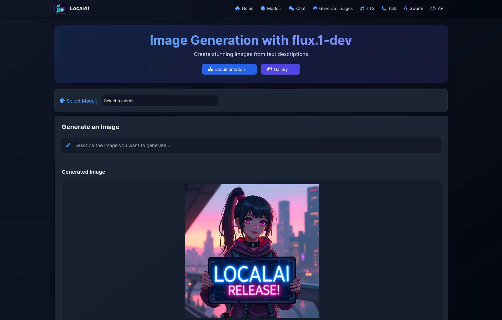Click the API code brackets icon
502x320 pixels.
tap(433, 8)
